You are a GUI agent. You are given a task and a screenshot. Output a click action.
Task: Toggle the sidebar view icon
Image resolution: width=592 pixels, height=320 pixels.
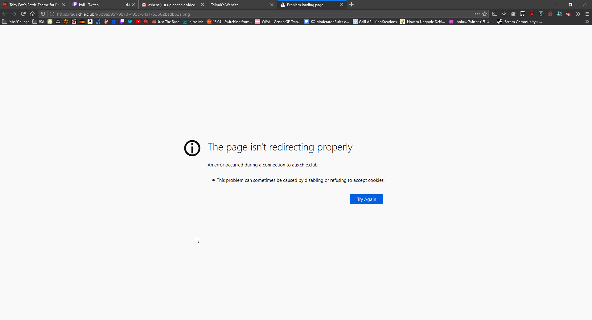[495, 14]
